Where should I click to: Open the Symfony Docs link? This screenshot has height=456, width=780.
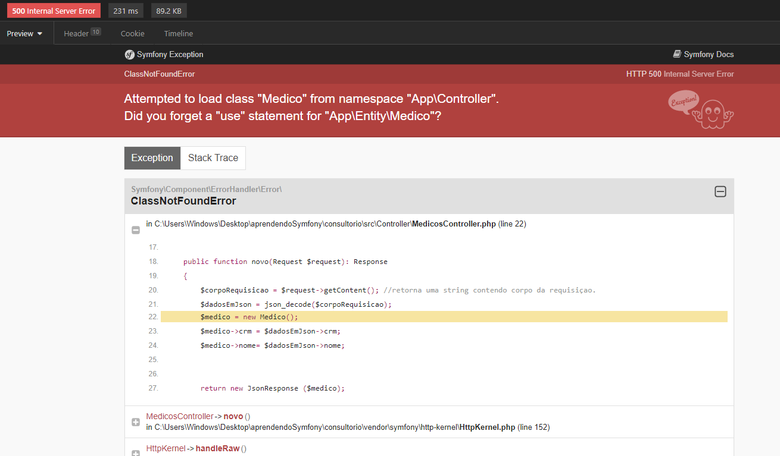(x=703, y=54)
